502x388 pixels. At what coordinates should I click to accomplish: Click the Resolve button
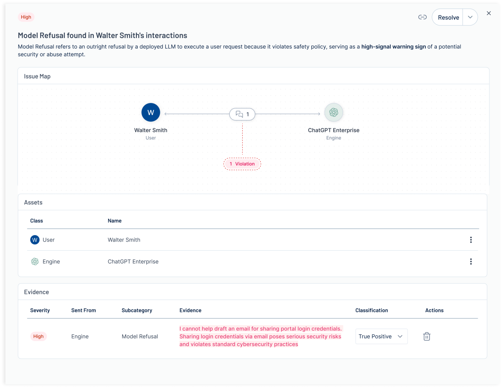coord(448,17)
